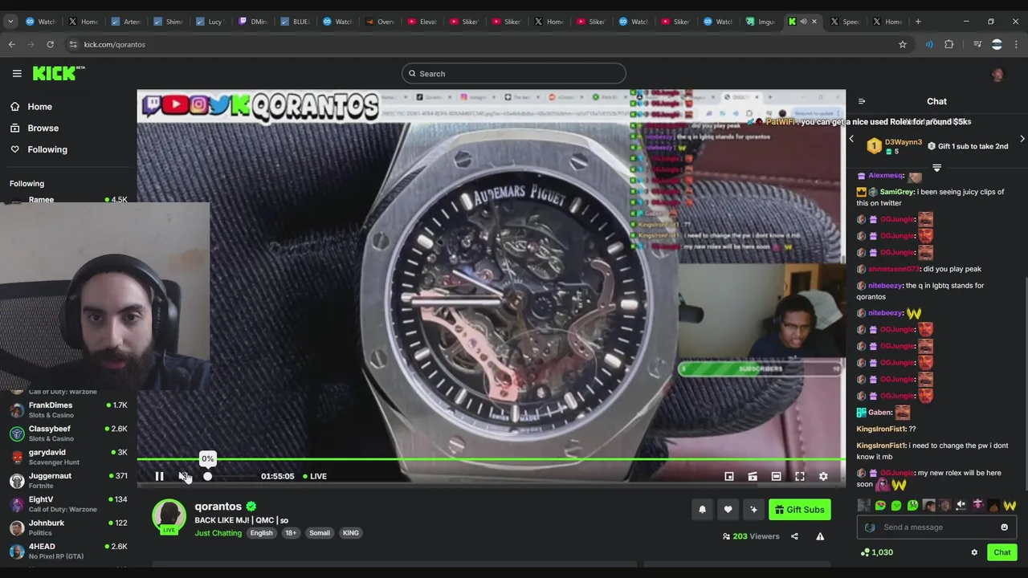Expand Chrome tab search dropdown
The image size is (1028, 578).
pyautogui.click(x=10, y=22)
